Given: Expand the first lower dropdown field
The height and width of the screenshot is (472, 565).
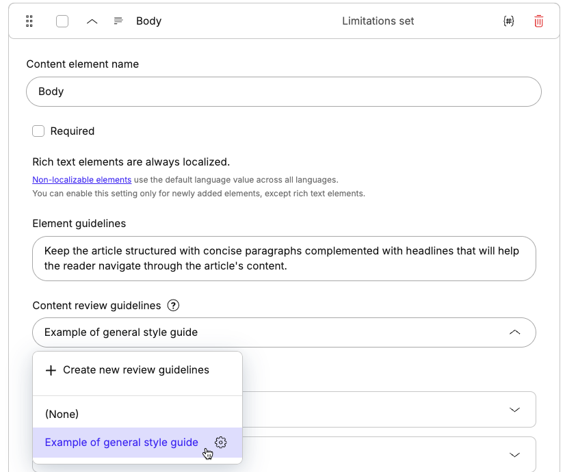Looking at the screenshot, I should [x=515, y=409].
